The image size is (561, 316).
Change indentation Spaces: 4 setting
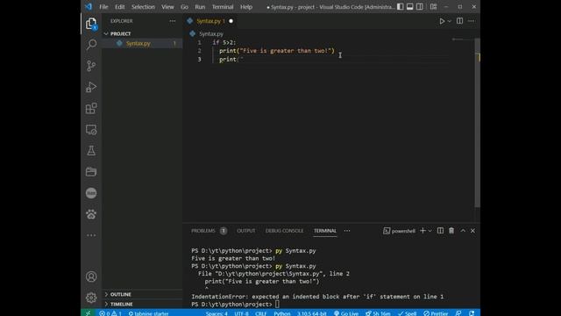tap(217, 313)
